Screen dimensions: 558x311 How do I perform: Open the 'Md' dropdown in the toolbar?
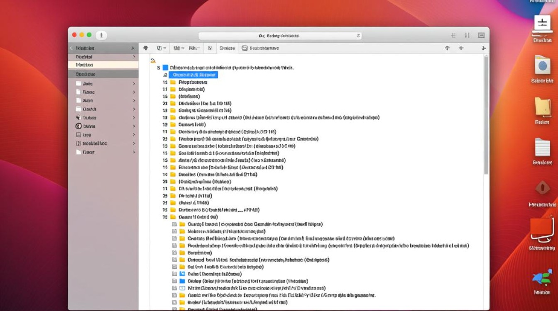click(x=179, y=48)
